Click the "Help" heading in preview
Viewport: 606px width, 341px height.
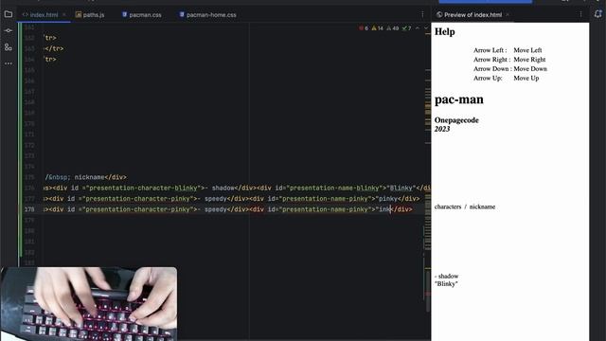(x=444, y=31)
